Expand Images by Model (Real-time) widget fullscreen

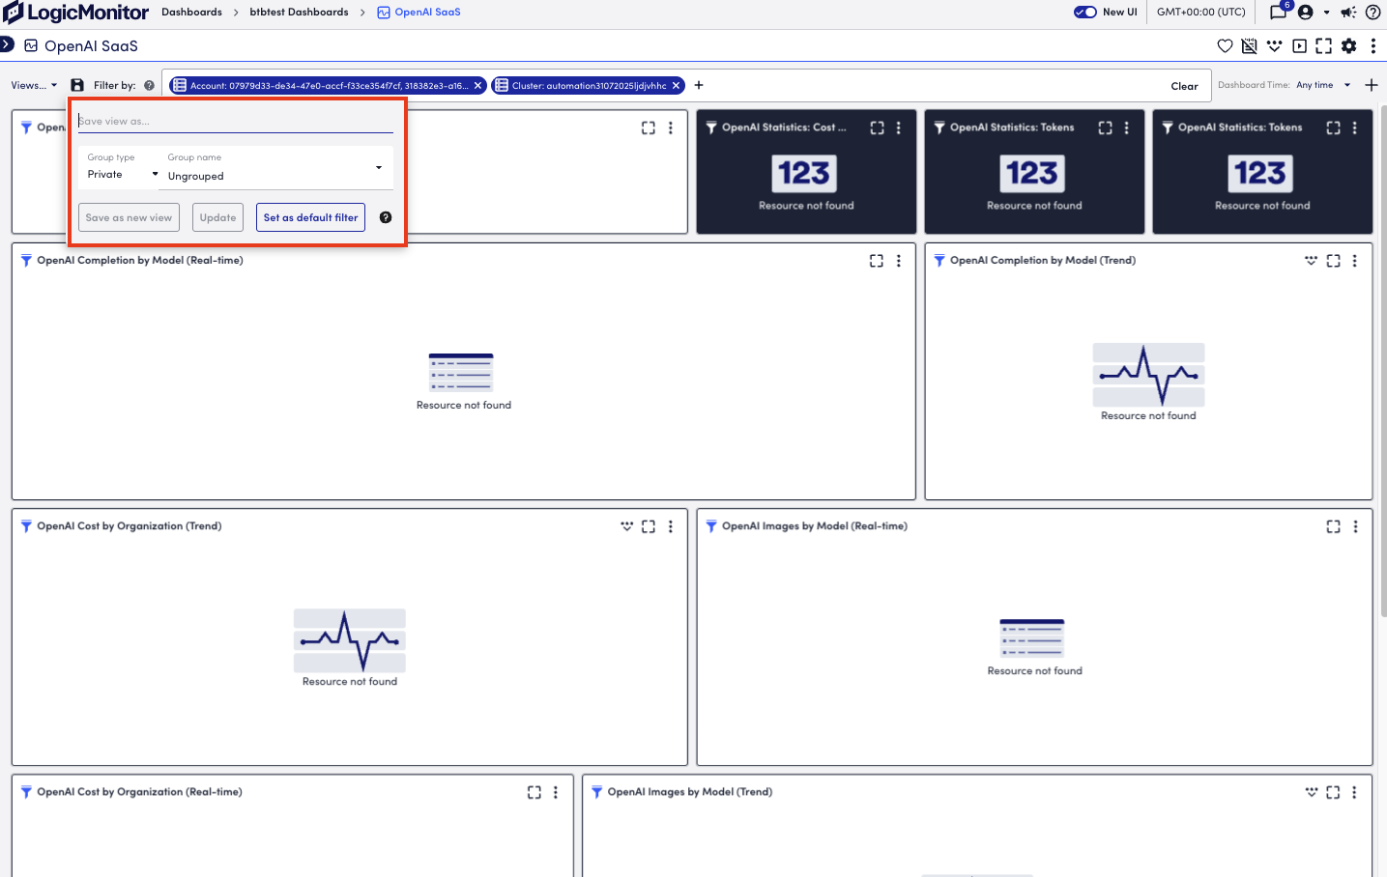point(1333,526)
